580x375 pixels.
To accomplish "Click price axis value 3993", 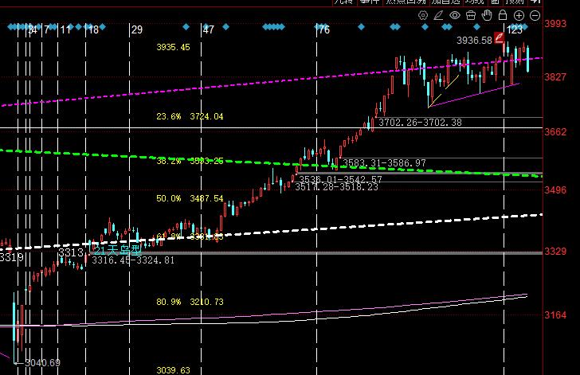I will point(555,24).
